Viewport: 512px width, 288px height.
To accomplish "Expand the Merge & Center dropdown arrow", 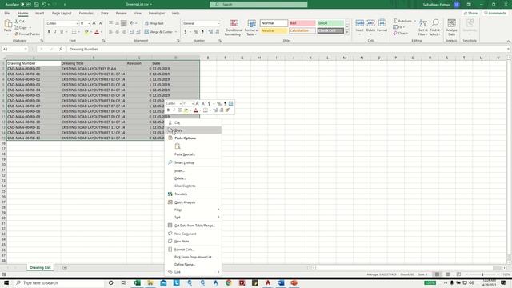I will (176, 32).
